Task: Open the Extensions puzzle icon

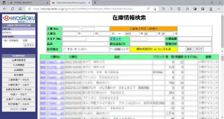Action: tap(179, 9)
